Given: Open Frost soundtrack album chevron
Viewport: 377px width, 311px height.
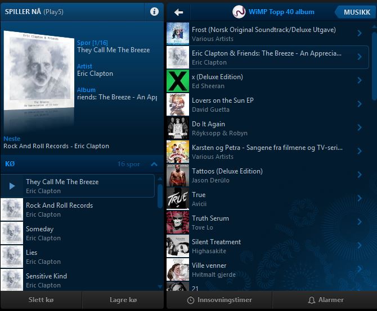Looking at the screenshot, I should 360,33.
